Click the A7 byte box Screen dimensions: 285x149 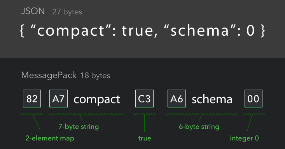(59, 99)
